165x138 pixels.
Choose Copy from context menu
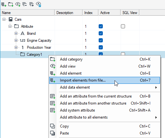point(104,126)
